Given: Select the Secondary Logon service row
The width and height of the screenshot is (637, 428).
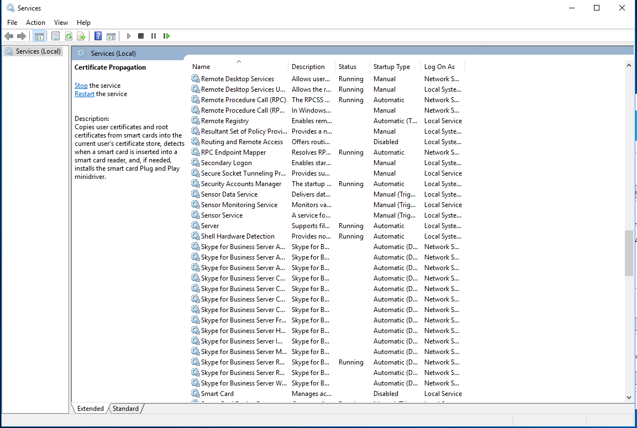Looking at the screenshot, I should pyautogui.click(x=227, y=163).
